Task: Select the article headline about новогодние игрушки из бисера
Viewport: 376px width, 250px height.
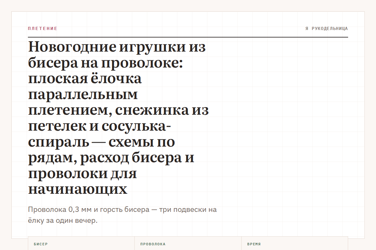Action: [x=118, y=118]
